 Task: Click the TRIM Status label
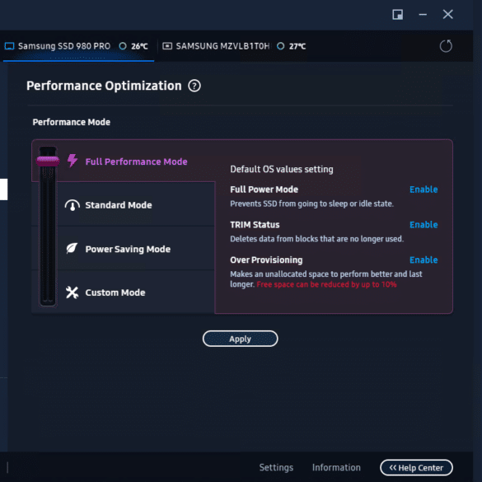255,225
